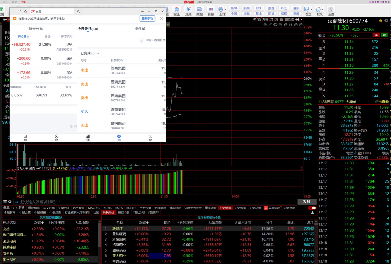The height and width of the screenshot is (264, 391).
Task: Select the MACDFS indicator tab
Action: [94, 208]
